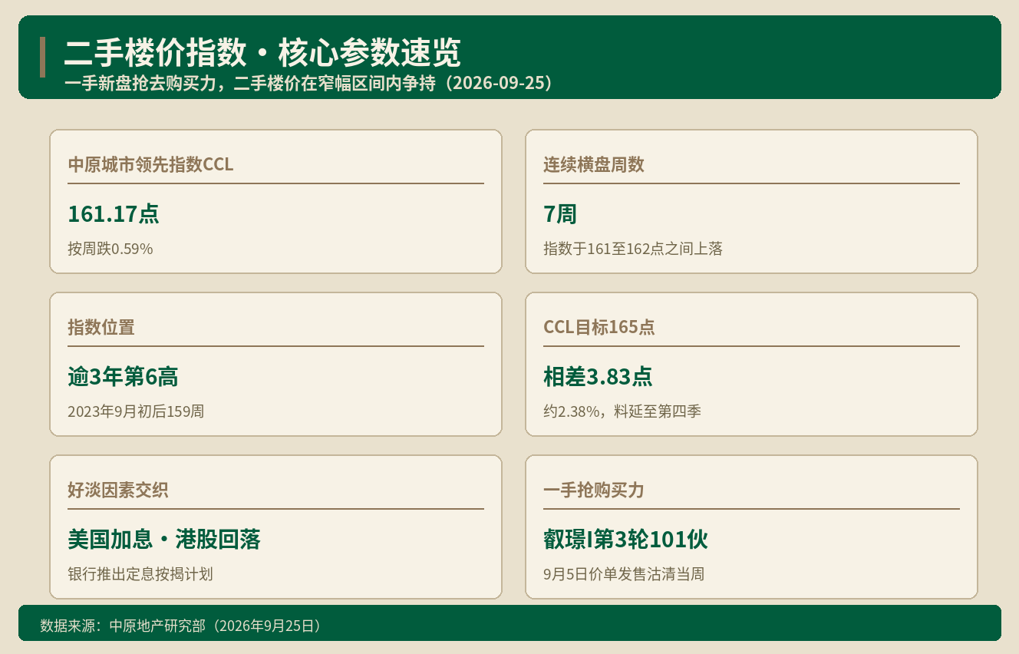Viewport: 1019px width, 654px height.
Task: Select the value "美国加息・港股回落"
Action: click(x=164, y=539)
